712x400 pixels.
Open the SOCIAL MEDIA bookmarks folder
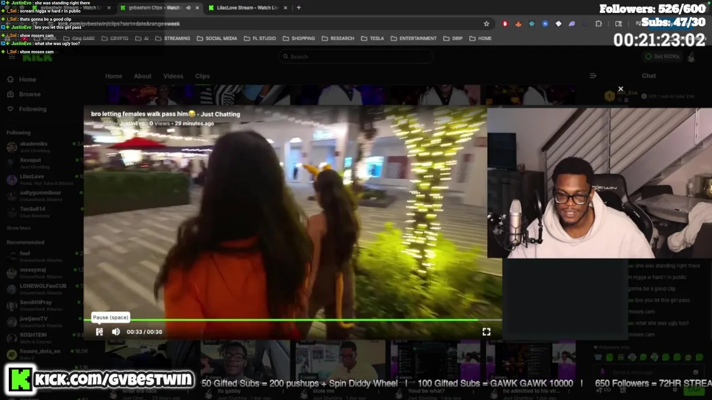point(217,38)
